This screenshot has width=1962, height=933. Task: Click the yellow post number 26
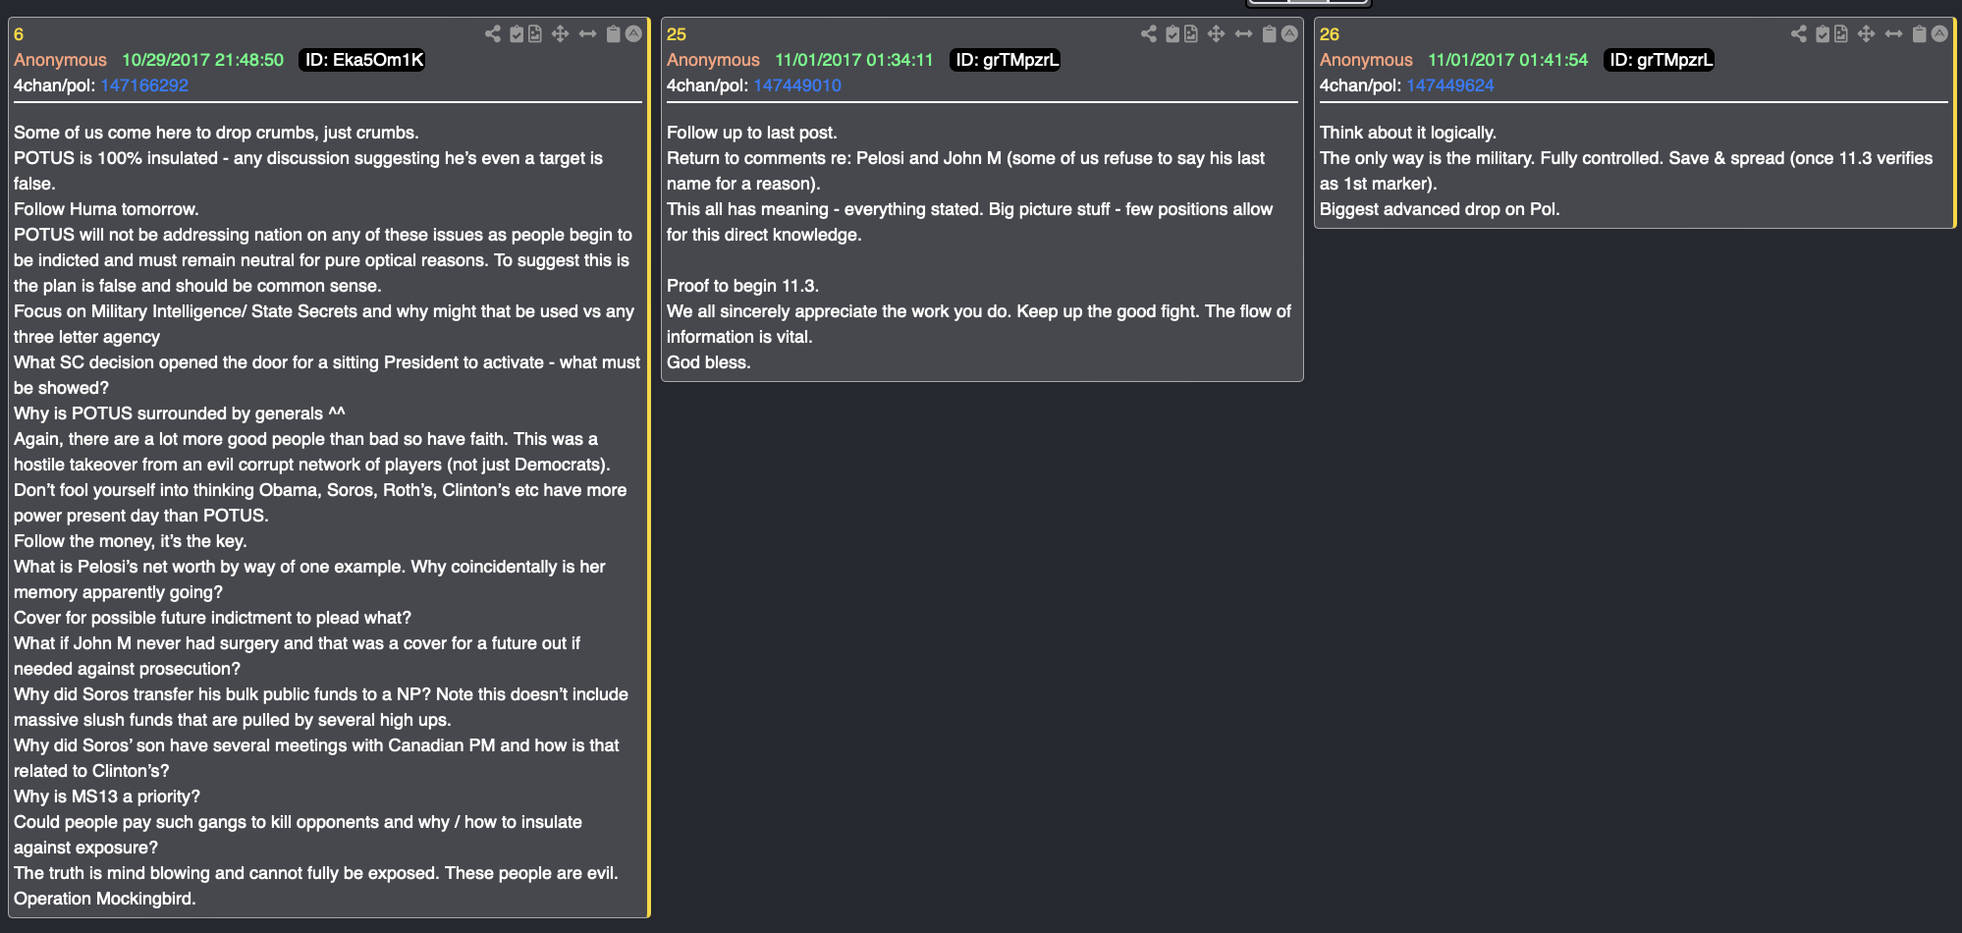[x=1330, y=34]
